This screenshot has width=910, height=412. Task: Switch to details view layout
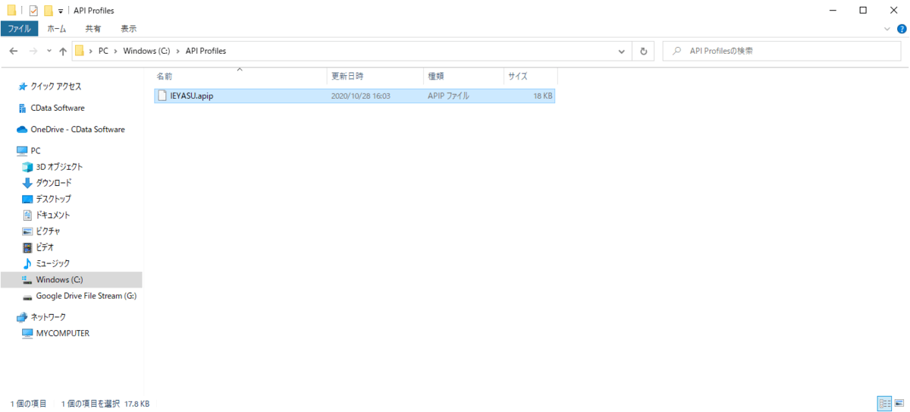pos(884,403)
